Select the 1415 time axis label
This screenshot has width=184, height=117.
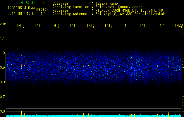pyautogui.click(x=90, y=25)
